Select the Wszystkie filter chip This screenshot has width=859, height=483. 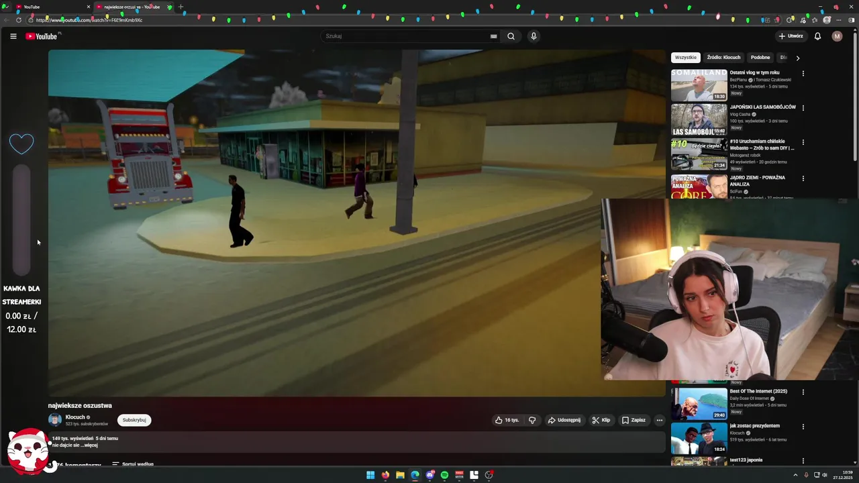pos(686,58)
